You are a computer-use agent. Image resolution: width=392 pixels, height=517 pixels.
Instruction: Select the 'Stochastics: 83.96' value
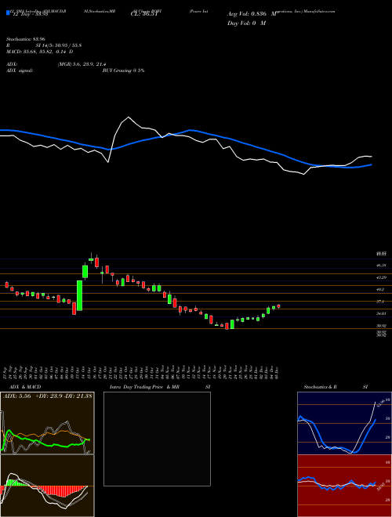tap(25, 39)
